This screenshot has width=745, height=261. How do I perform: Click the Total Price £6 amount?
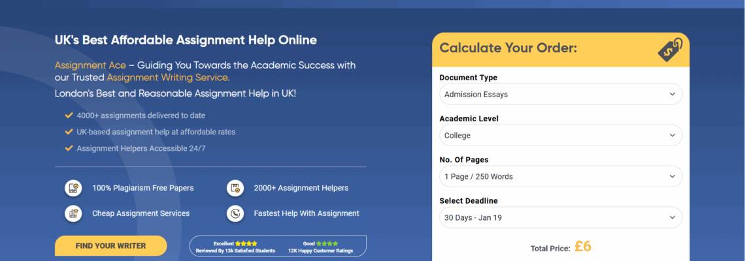[583, 247]
